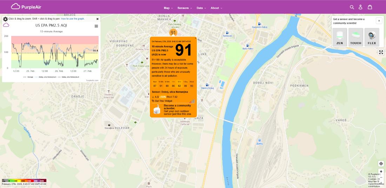Viewport: 386px width, 188px height.
Task: Select the 91 sensor marker on map
Action: (x=173, y=33)
